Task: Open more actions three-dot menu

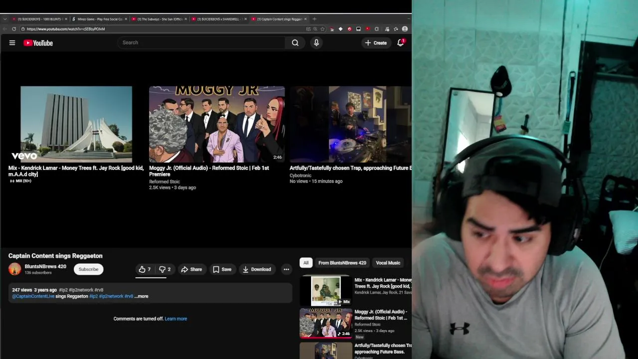Action: pyautogui.click(x=286, y=269)
